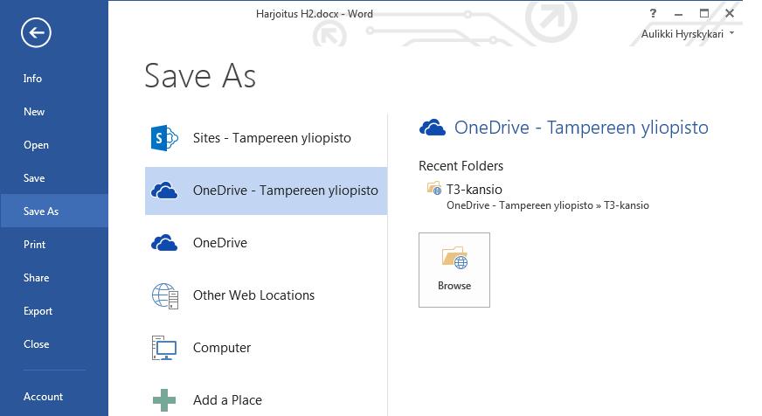The image size is (762, 416).
Task: Select Open in the sidebar
Action: pos(36,145)
